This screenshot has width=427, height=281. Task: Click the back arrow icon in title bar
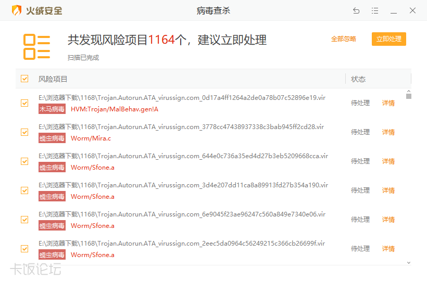coord(356,10)
